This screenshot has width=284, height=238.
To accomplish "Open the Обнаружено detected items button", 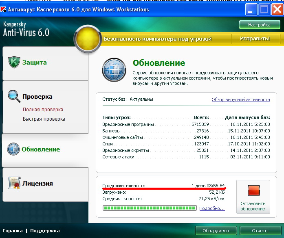I will pyautogui.click(x=216, y=231).
